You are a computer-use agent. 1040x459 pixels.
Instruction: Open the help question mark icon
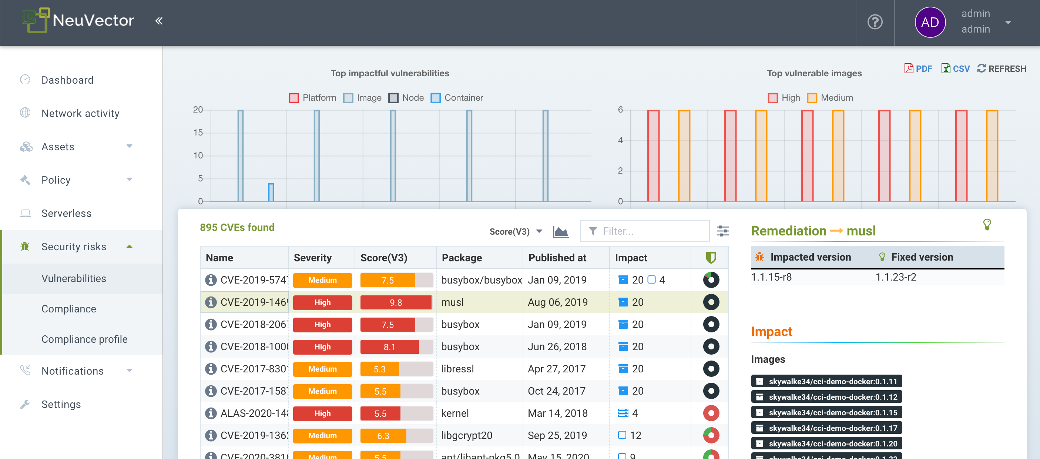click(875, 22)
